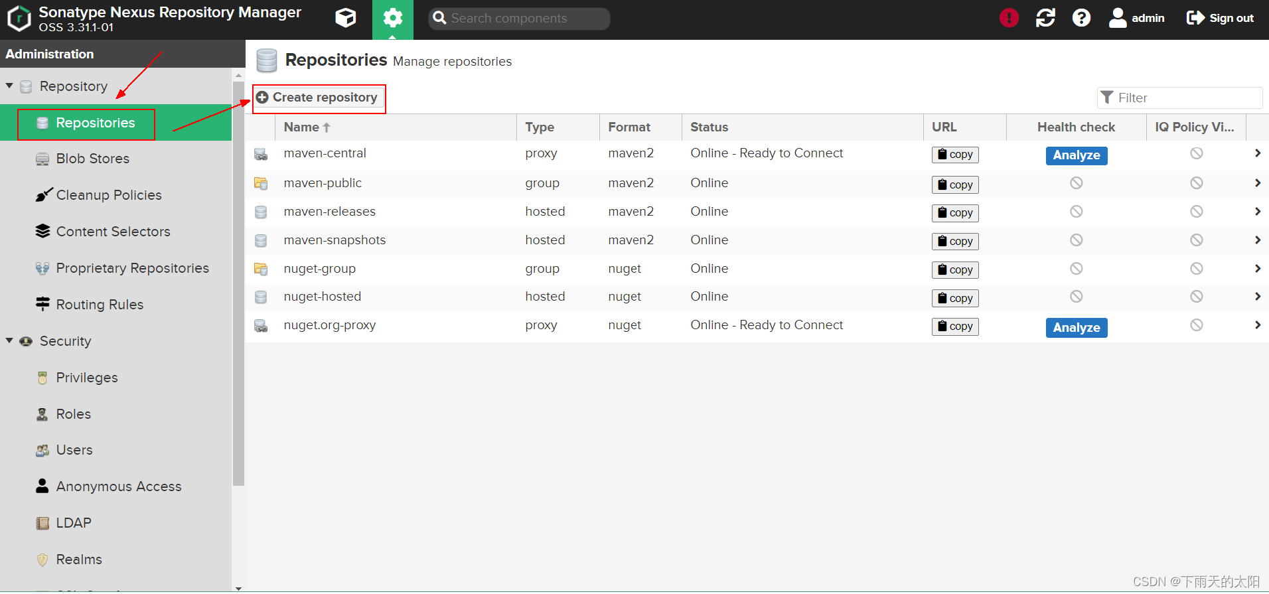Viewport: 1269px width, 594px height.
Task: Copy URL of maven-public
Action: coord(955,185)
